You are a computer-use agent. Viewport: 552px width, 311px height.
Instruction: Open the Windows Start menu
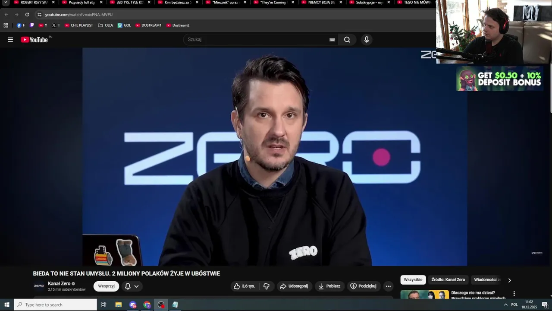[x=6, y=305]
